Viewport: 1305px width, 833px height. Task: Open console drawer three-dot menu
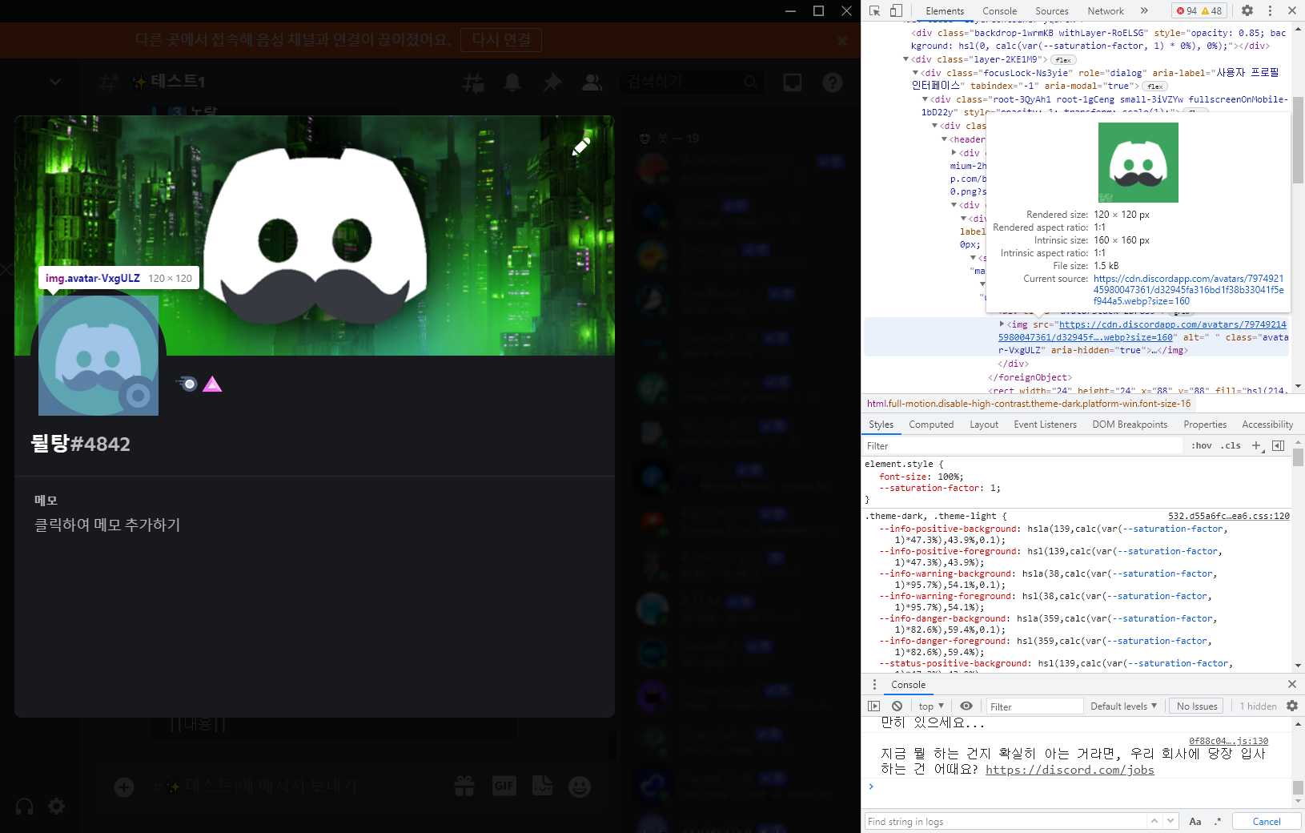point(874,685)
